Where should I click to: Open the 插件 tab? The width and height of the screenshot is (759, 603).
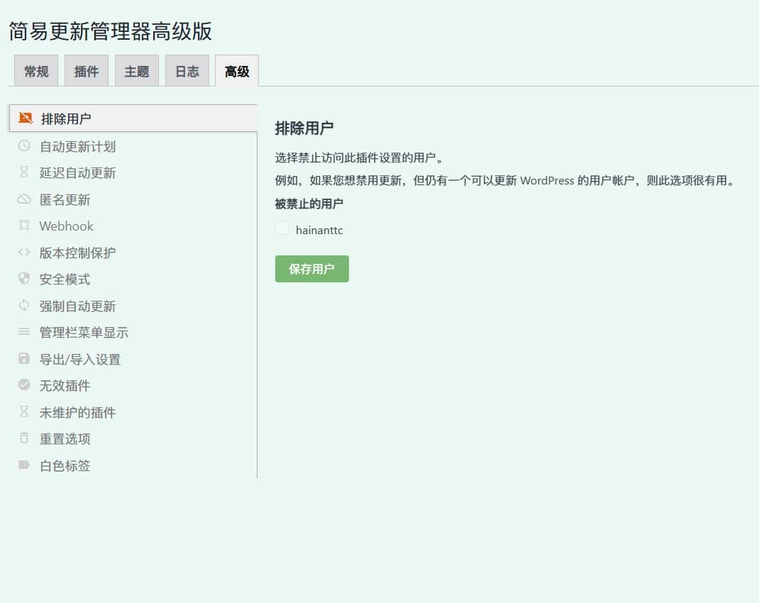coord(87,71)
